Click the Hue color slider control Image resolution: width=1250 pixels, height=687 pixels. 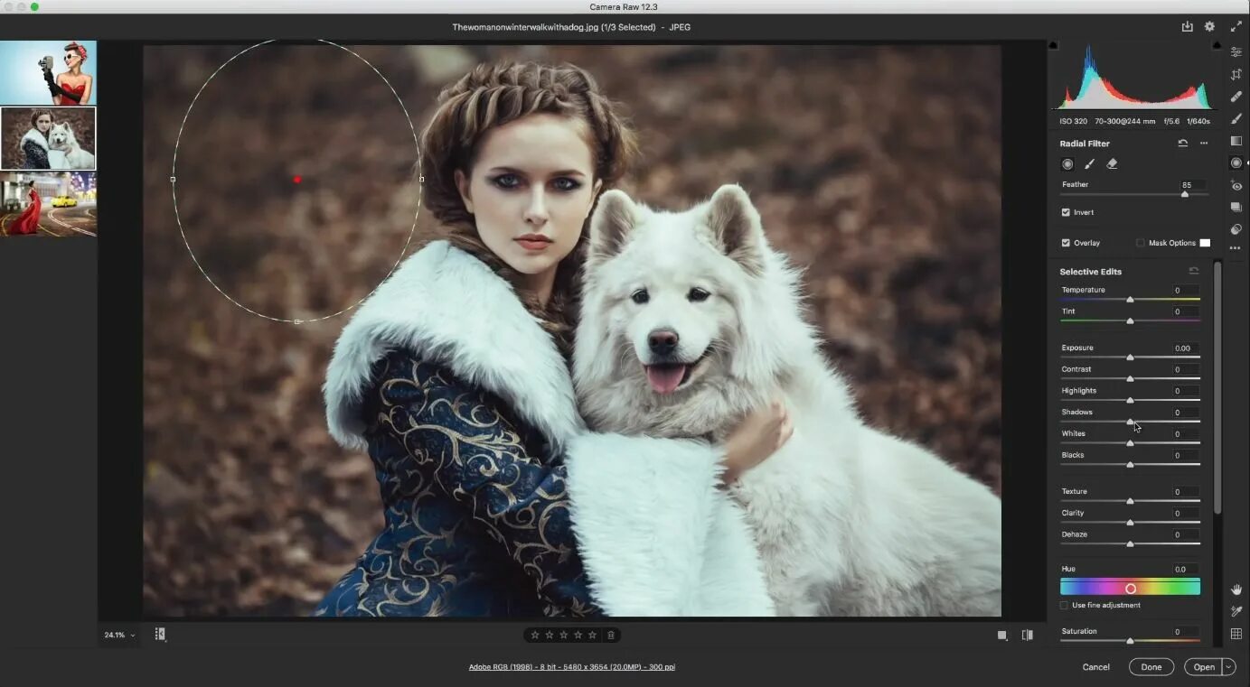[1131, 588]
